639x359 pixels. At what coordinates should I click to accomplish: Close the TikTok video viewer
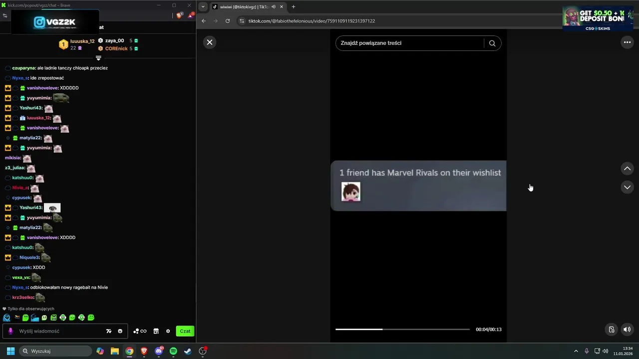point(210,42)
